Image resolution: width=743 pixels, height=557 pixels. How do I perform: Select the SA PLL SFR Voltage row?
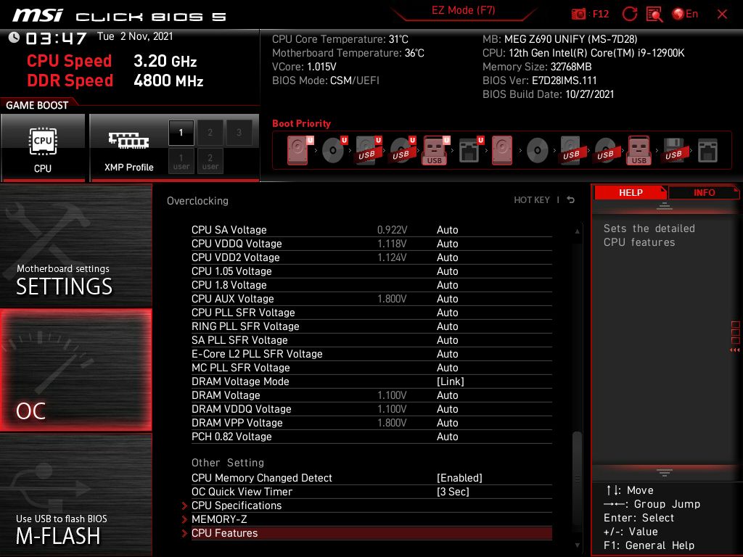point(371,340)
